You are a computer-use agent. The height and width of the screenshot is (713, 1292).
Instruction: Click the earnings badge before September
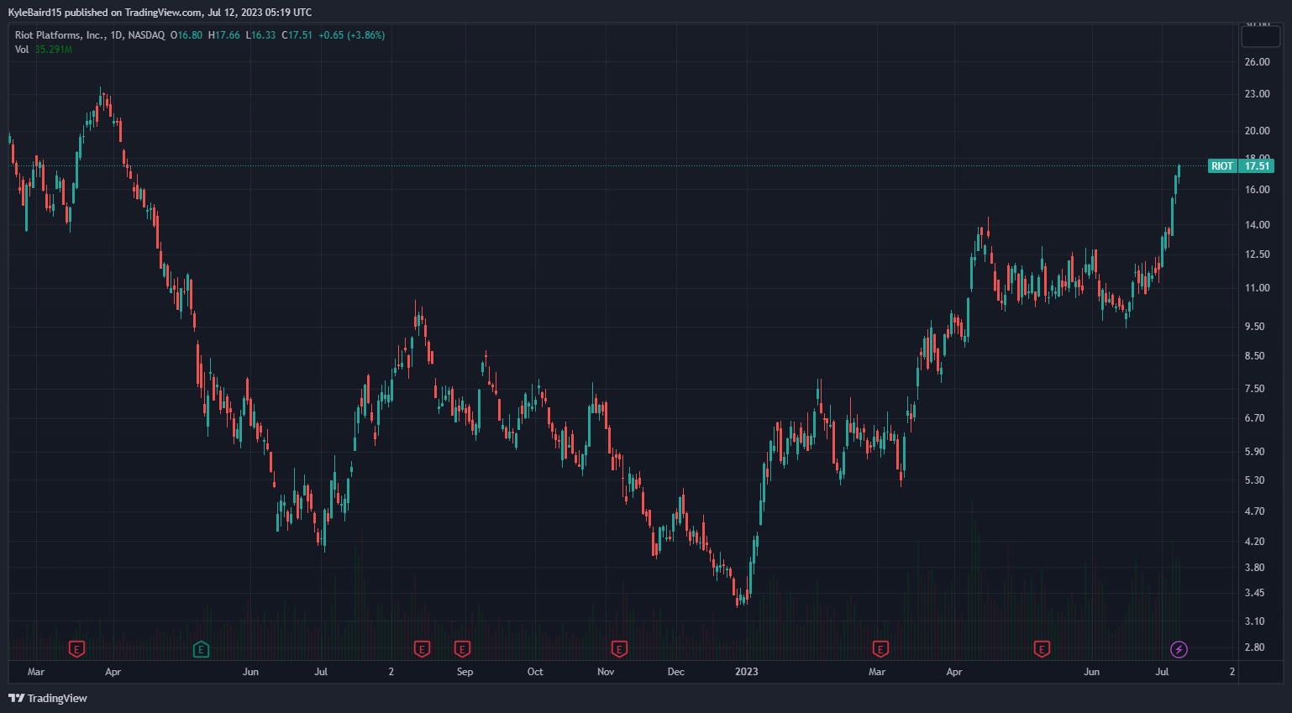point(422,649)
